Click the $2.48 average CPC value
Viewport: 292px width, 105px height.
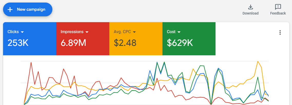[125, 43]
